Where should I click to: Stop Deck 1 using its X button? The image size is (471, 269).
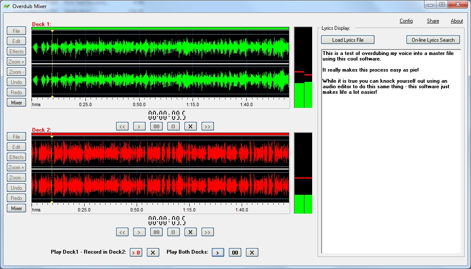point(190,126)
